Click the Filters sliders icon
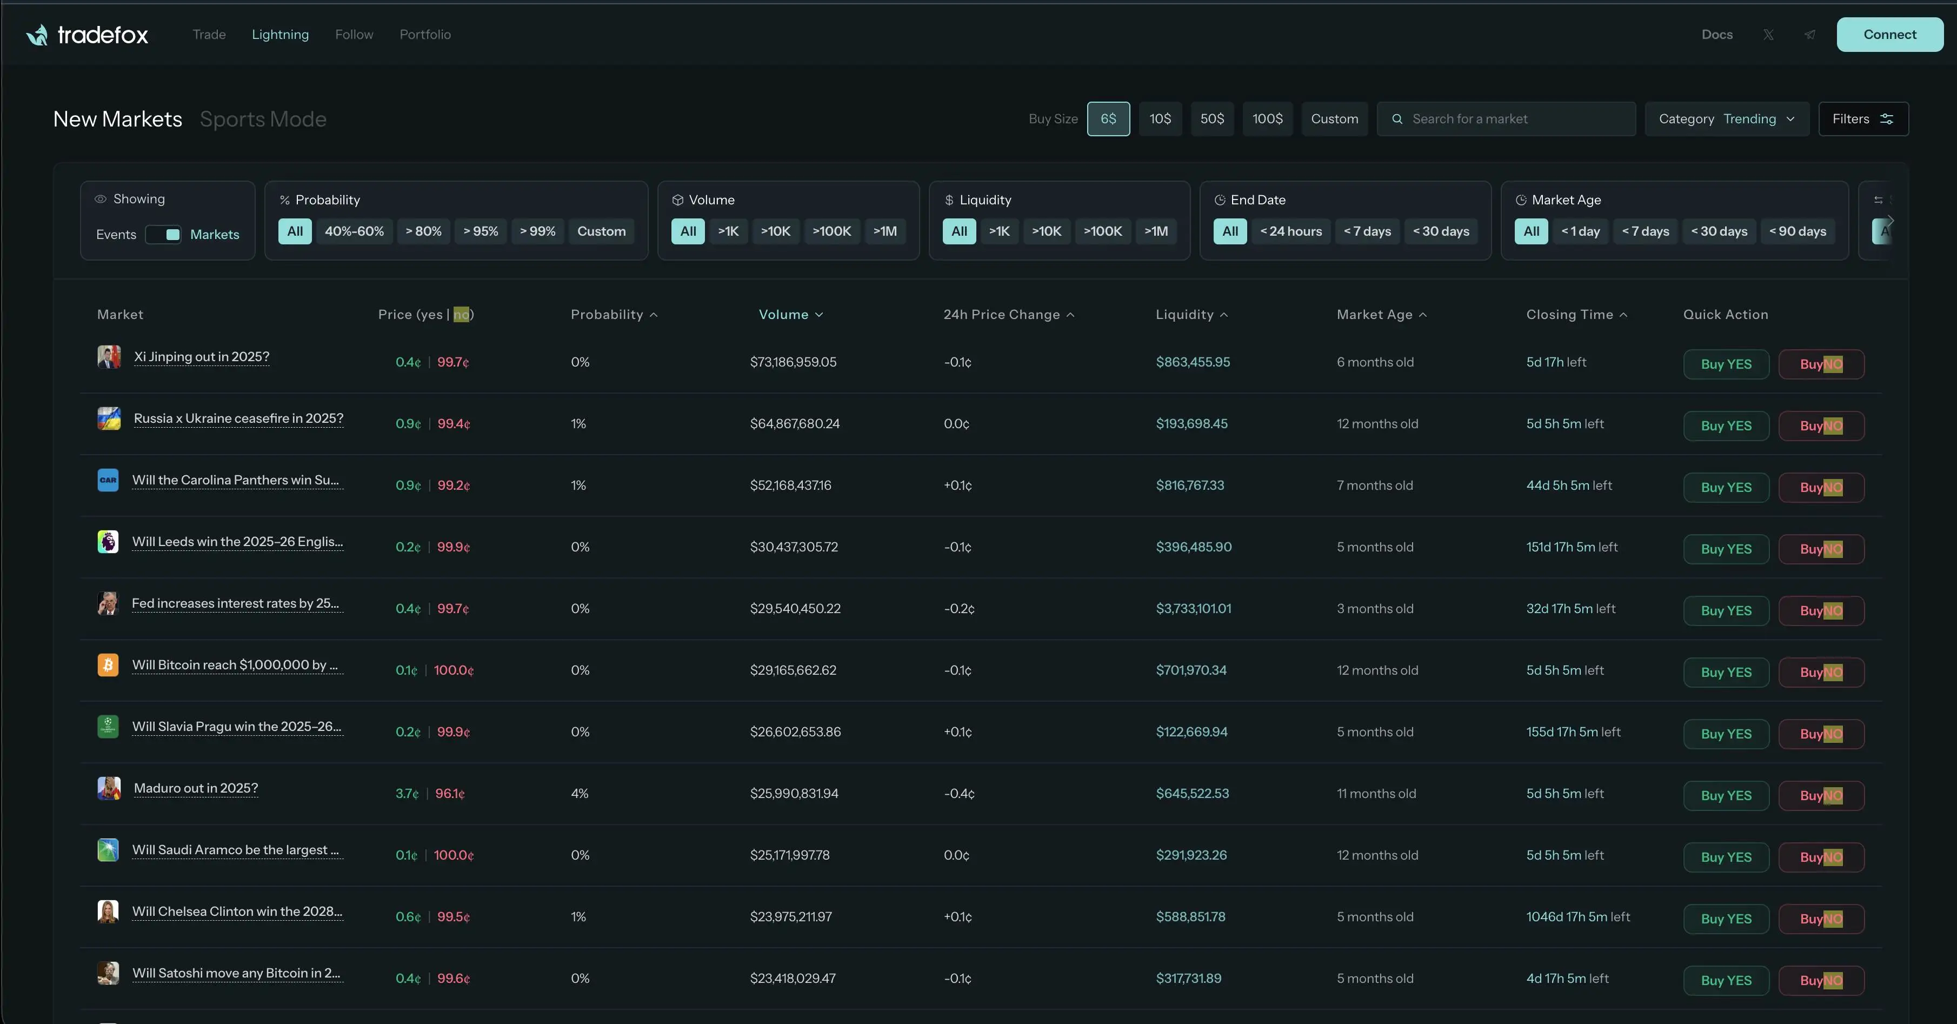The height and width of the screenshot is (1024, 1957). [x=1886, y=119]
